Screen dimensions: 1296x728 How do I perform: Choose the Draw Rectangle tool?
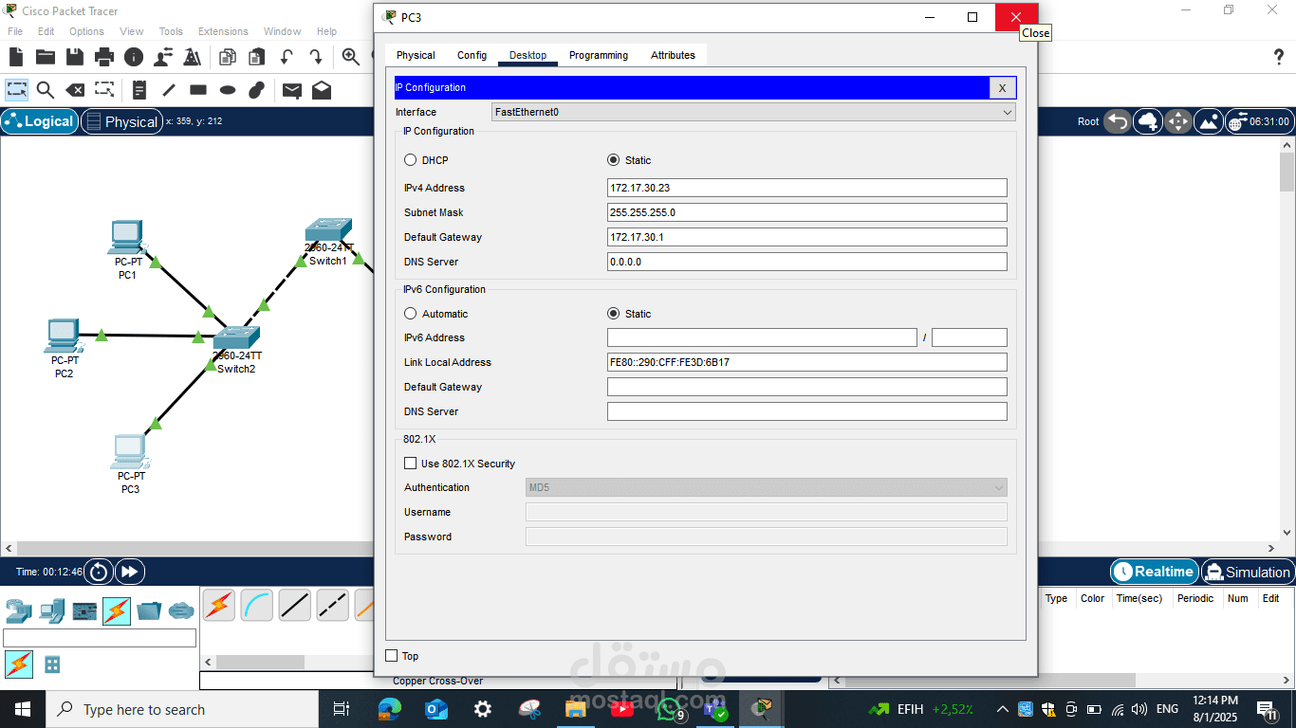tap(198, 90)
